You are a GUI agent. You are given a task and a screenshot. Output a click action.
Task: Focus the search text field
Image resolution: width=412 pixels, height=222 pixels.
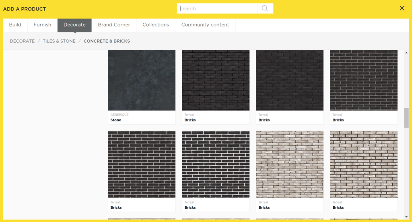217,8
